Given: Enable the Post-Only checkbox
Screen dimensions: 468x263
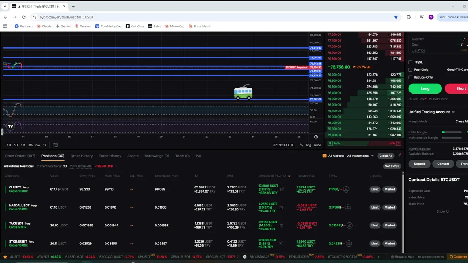Looking at the screenshot, I should click(410, 70).
